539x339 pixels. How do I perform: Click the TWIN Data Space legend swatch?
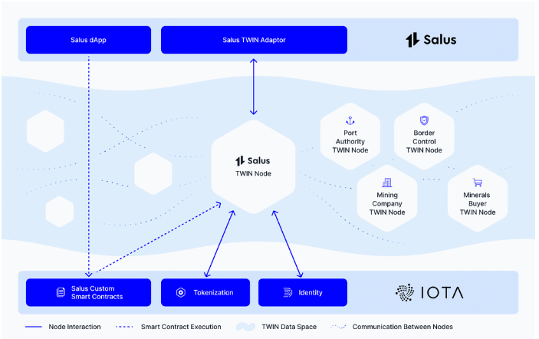coord(245,327)
